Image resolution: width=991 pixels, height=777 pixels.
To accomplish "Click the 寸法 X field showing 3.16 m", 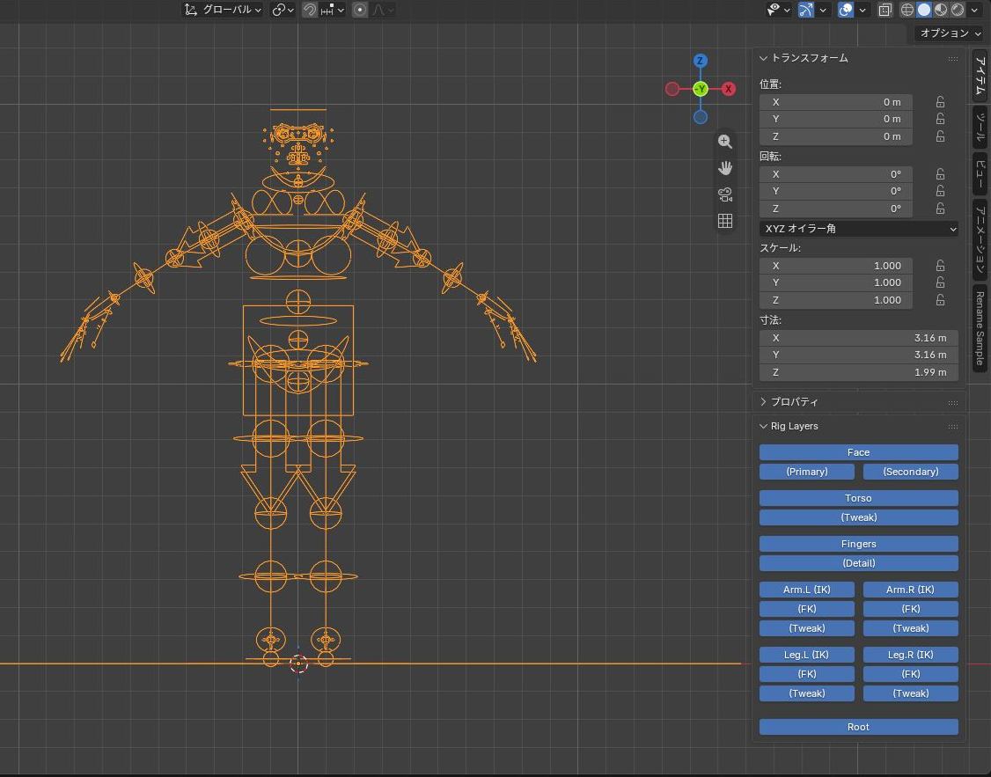I will (858, 338).
